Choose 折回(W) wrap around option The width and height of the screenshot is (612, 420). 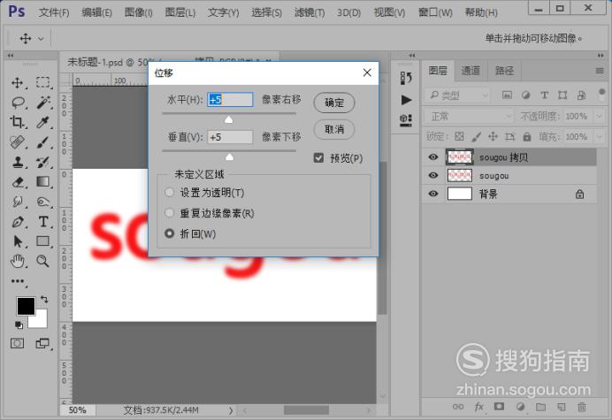click(x=170, y=233)
